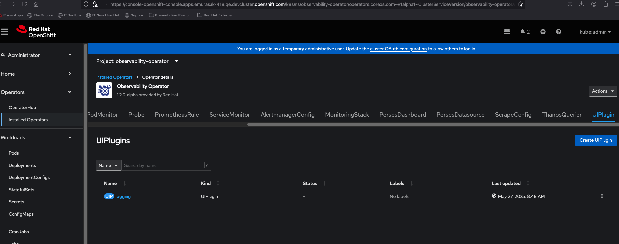
Task: Open the kebab menu for logging row
Action: (602, 196)
